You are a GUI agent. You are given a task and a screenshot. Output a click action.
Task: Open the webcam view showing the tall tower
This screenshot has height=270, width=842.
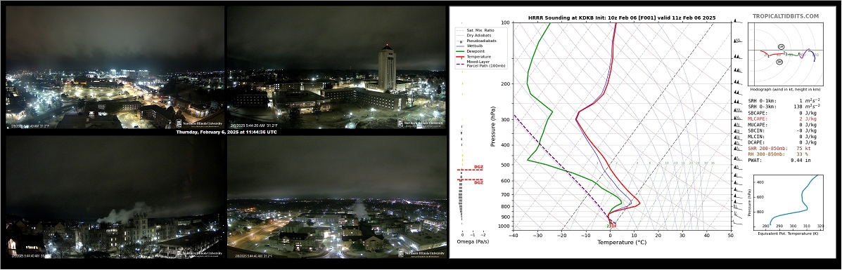coord(337,67)
